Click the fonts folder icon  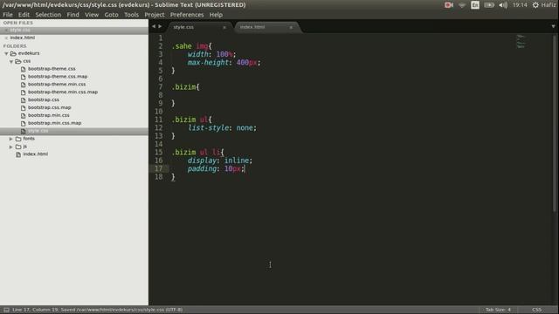click(x=18, y=139)
